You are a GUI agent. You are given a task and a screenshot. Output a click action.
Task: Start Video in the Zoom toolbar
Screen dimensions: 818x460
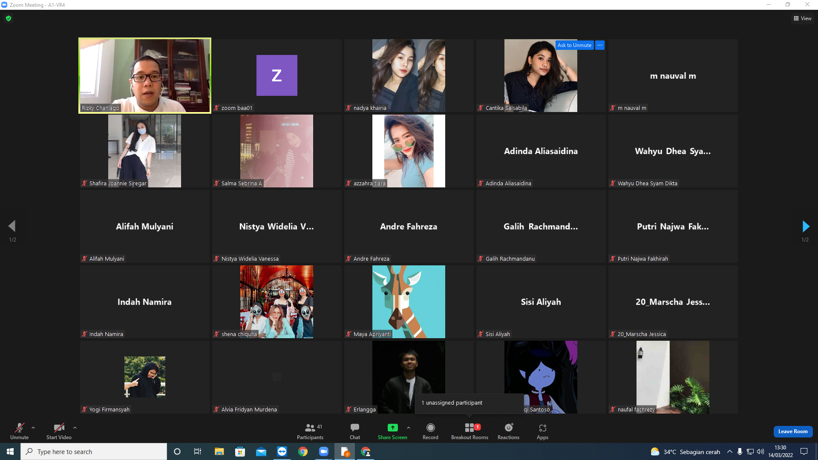[59, 431]
